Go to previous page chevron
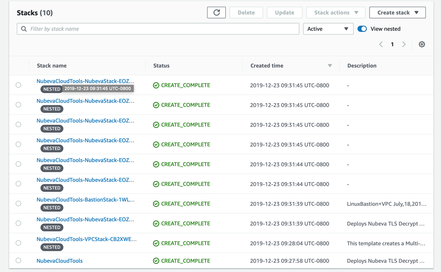441x272 pixels. (381, 44)
